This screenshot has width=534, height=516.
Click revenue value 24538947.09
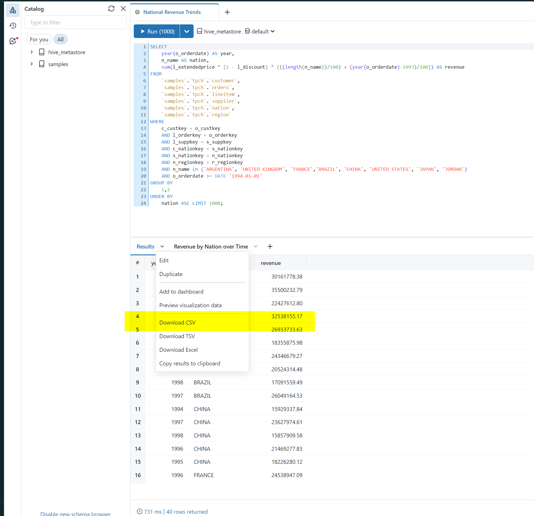tap(287, 475)
